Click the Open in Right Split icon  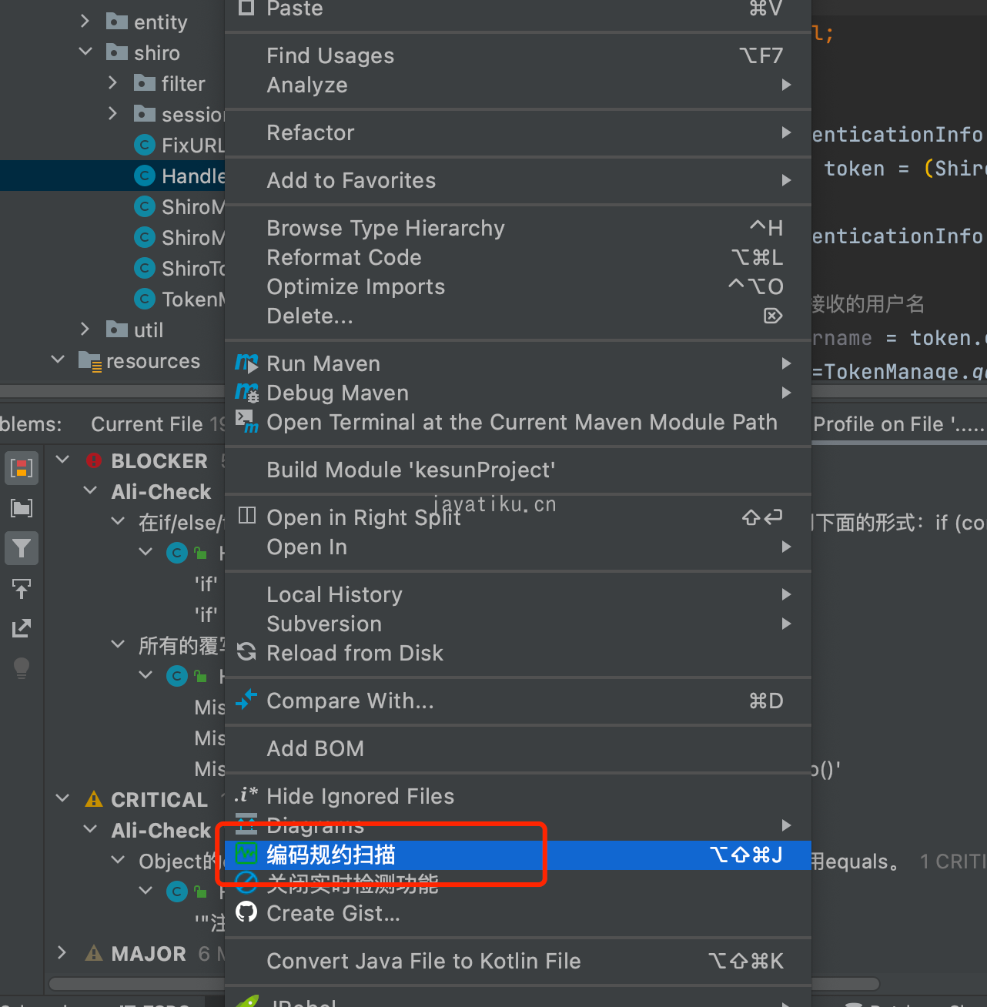246,516
